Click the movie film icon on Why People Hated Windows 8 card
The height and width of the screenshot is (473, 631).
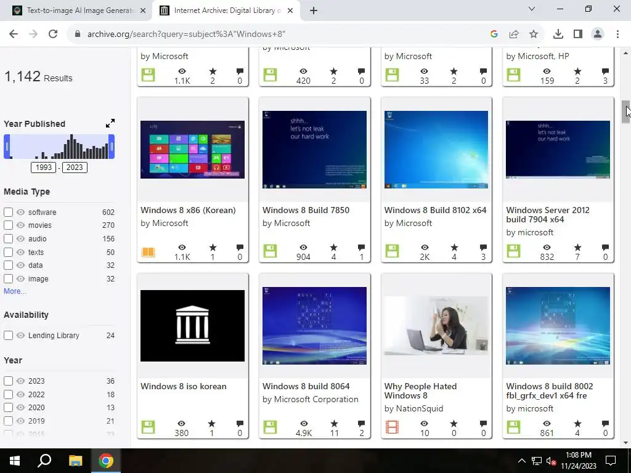[392, 427]
